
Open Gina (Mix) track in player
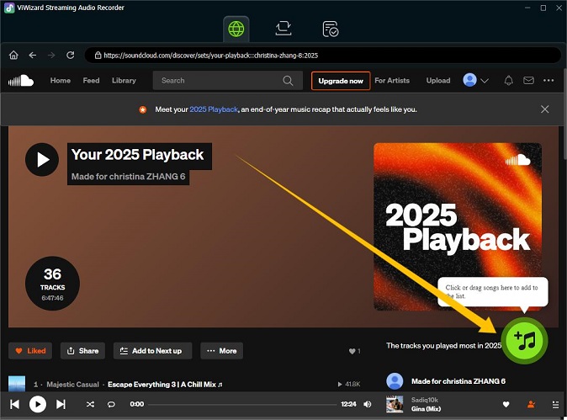coord(426,409)
